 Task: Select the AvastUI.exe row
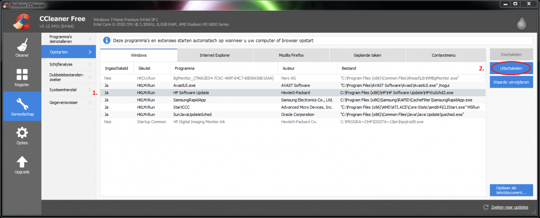click(293, 85)
